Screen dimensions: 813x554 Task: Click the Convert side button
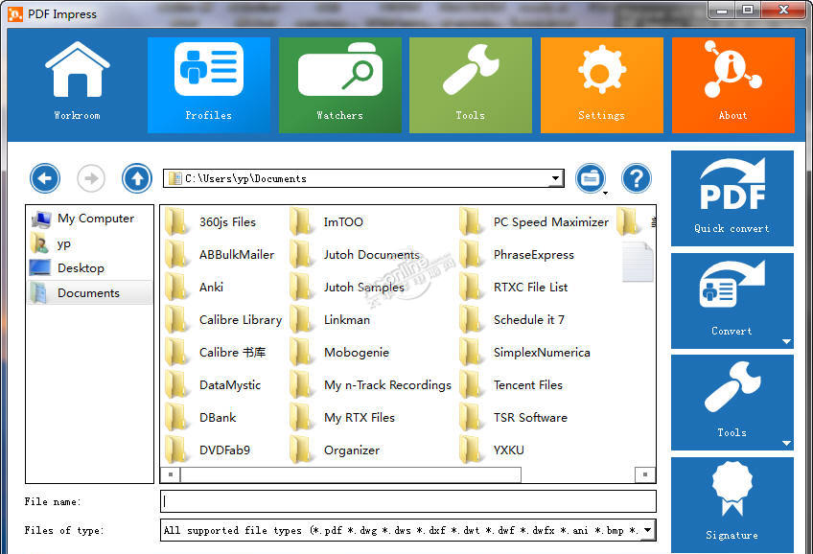click(x=732, y=301)
